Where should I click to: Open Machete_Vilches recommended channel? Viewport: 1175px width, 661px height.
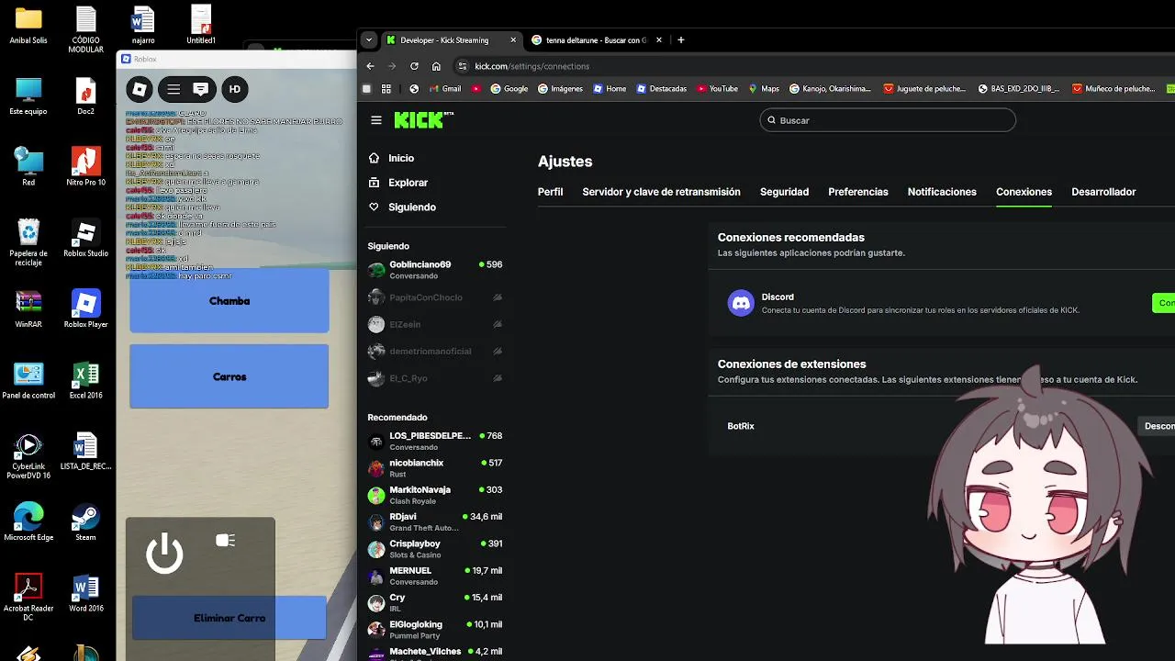click(x=435, y=654)
